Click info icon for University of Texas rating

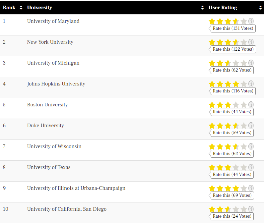click(x=251, y=167)
